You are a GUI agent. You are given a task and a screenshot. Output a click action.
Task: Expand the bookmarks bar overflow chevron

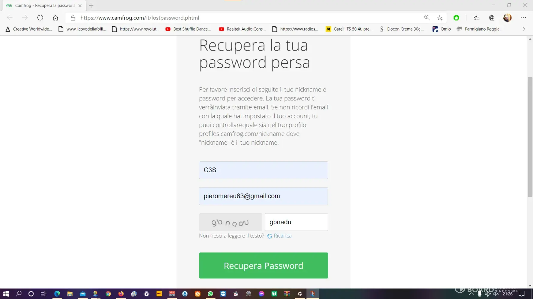tap(523, 29)
